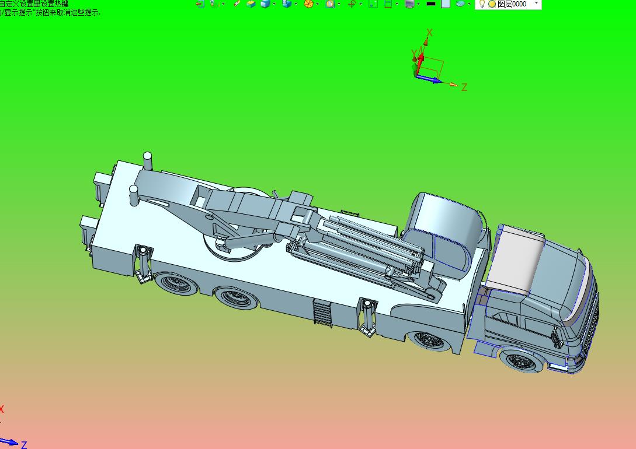Click the red crosshair target icon
The height and width of the screenshot is (449, 636).
tap(351, 4)
